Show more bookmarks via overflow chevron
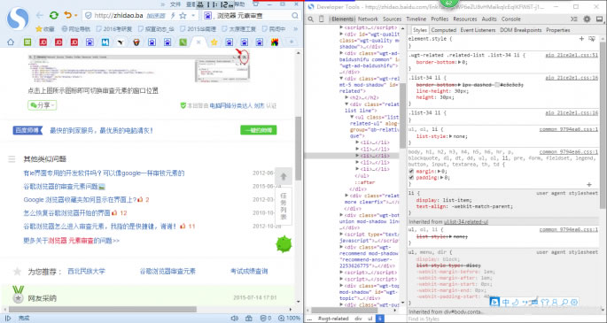Screen dimensions: 607x323 [295, 29]
